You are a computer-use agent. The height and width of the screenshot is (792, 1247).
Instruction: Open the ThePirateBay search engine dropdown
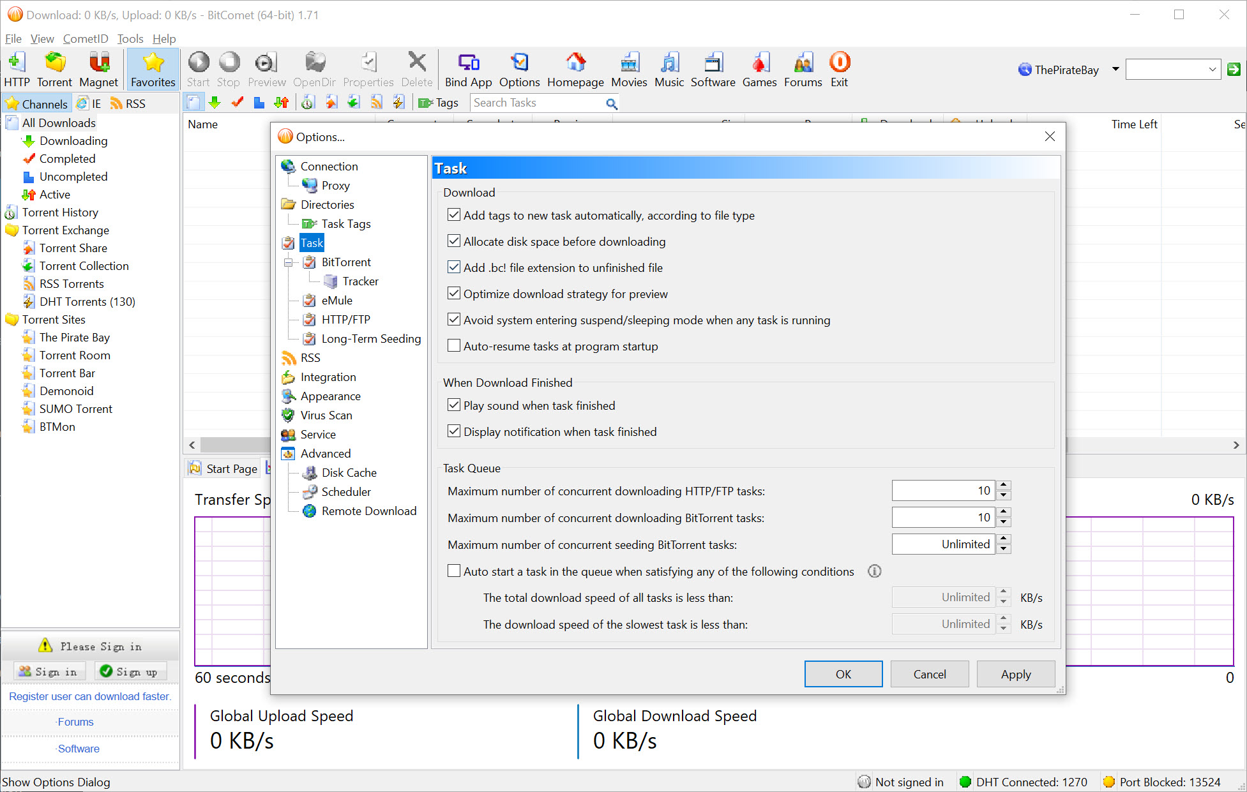click(x=1115, y=70)
